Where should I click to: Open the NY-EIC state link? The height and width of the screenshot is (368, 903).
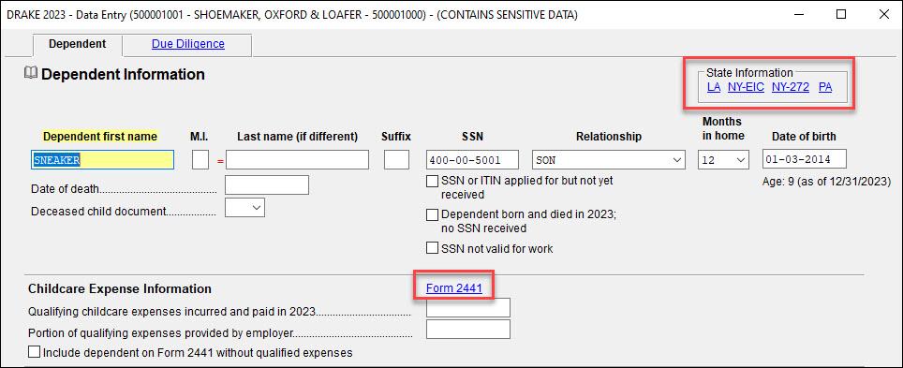[x=746, y=87]
